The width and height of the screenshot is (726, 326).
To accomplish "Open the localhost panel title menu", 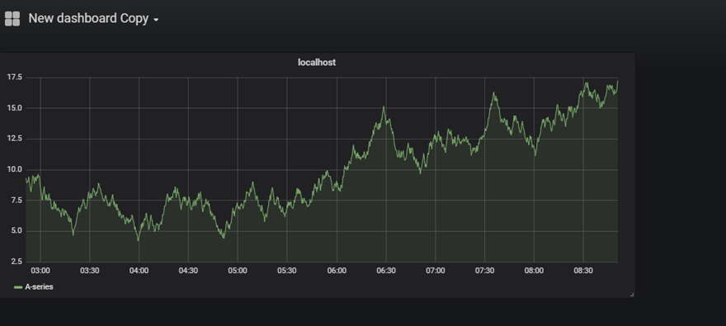I will (x=317, y=62).
